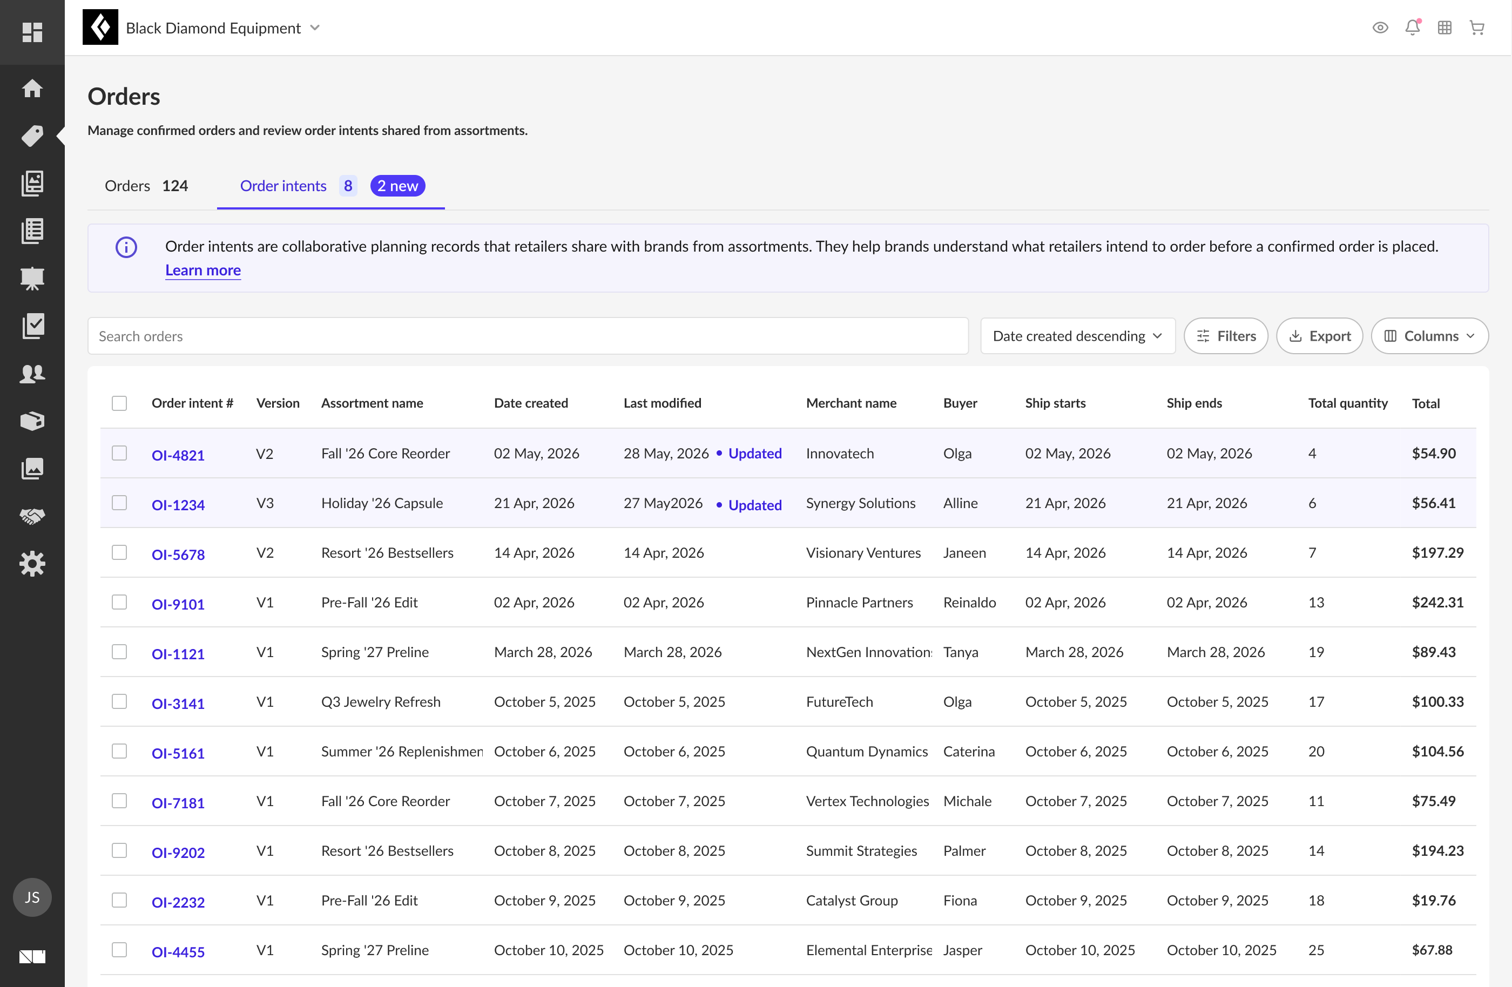Open the people contacts sidebar icon

pyautogui.click(x=32, y=374)
